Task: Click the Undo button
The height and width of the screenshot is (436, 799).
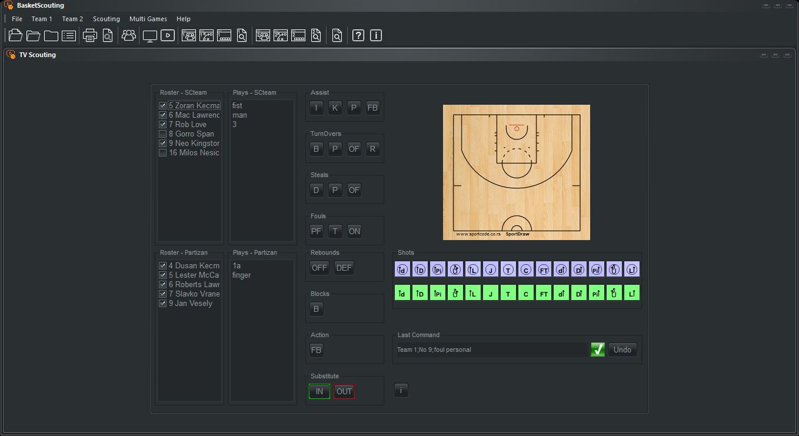Action: 622,350
